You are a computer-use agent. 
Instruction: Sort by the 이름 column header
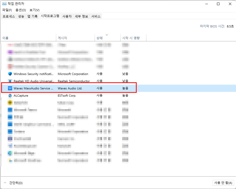coord(28,38)
